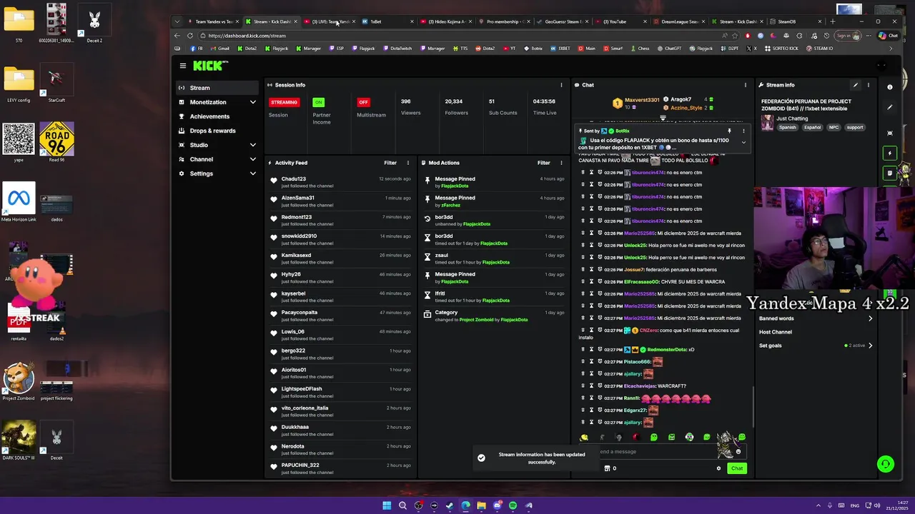This screenshot has width=915, height=514.
Task: Click the browser back arrow
Action: 177,36
